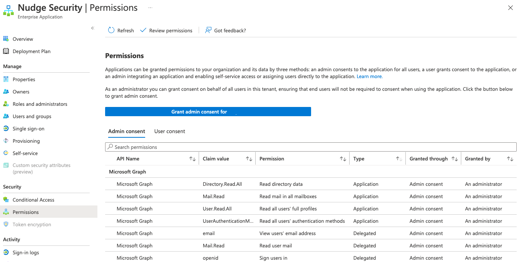Switch to the User consent tab
Viewport: 519px width, 262px height.
(169, 131)
